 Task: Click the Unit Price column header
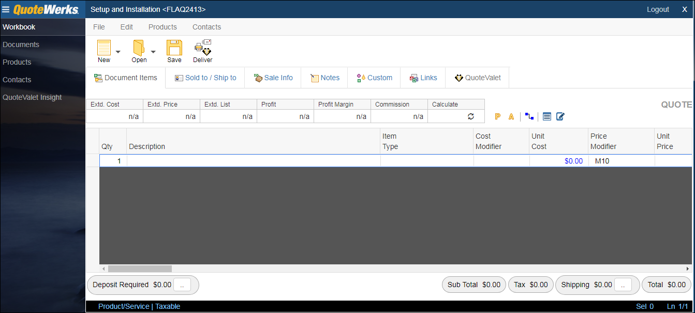[673, 141]
